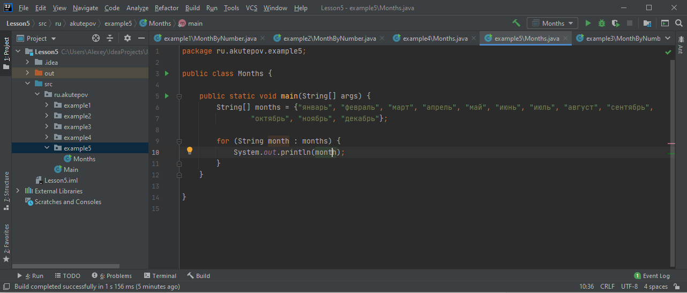Toggle the 2: Favorites side panel

[6, 243]
